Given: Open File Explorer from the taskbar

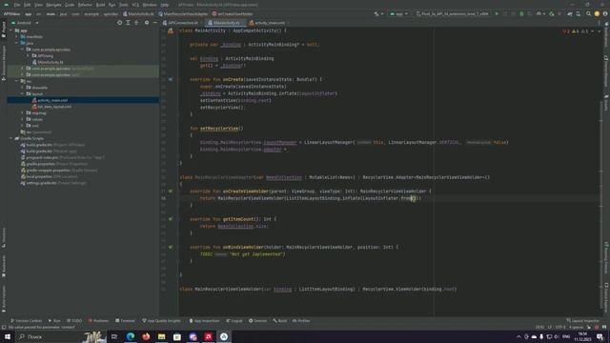Looking at the screenshot, I should 161,336.
